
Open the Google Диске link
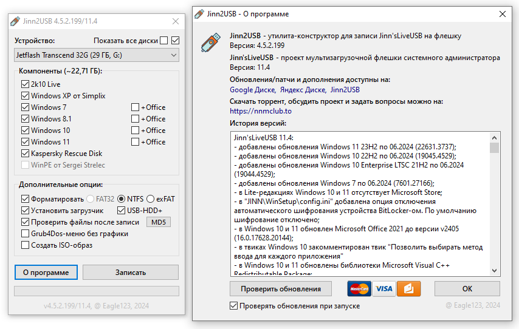(x=253, y=90)
